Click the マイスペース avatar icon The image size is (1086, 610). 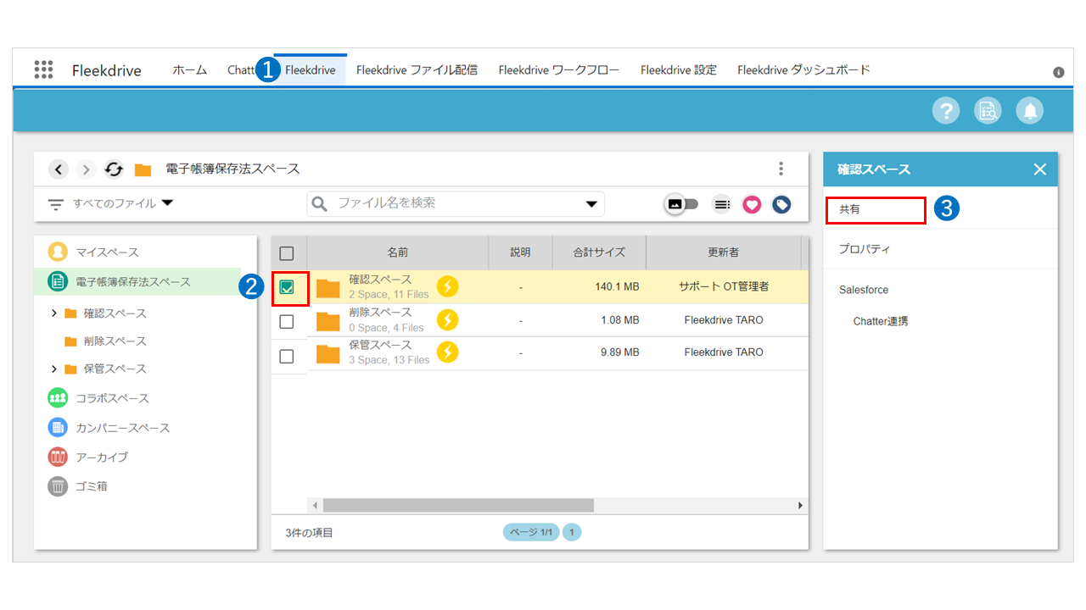pos(58,252)
